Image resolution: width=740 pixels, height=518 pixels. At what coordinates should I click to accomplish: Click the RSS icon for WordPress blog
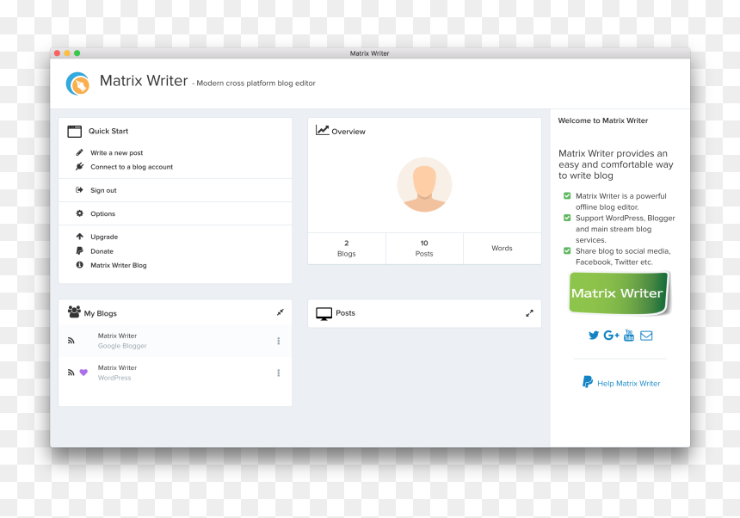coord(71,373)
